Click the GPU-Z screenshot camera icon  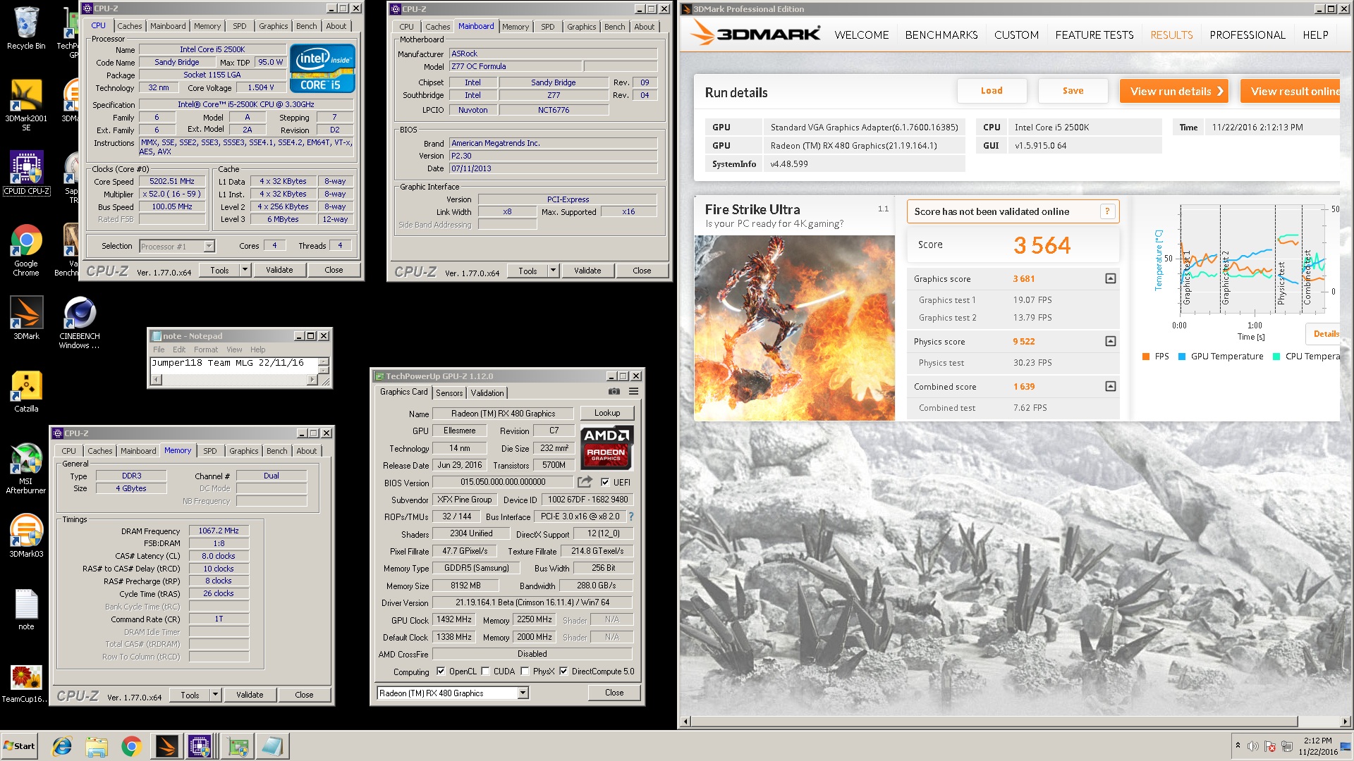click(614, 392)
